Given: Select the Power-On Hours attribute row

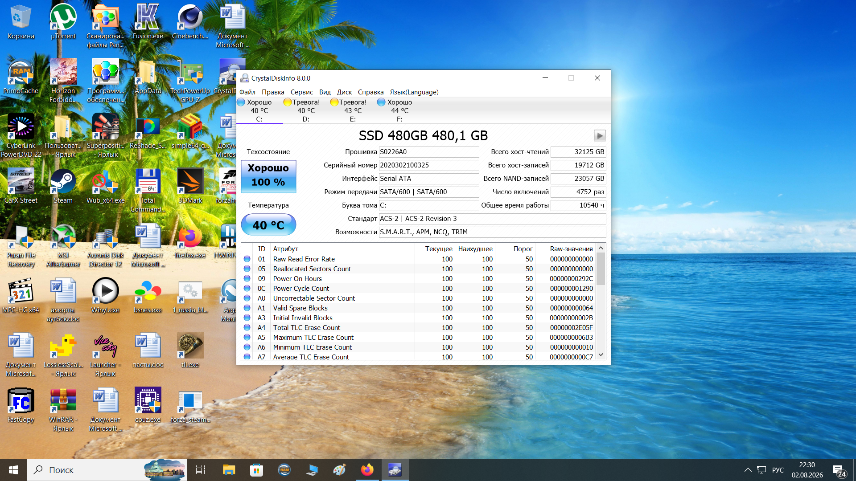Looking at the screenshot, I should pyautogui.click(x=418, y=279).
